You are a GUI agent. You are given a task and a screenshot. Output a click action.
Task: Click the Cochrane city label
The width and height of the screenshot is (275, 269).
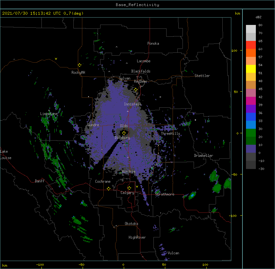(103, 181)
